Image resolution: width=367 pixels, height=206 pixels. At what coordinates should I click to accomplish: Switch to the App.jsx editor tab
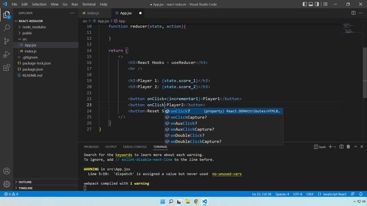click(126, 13)
